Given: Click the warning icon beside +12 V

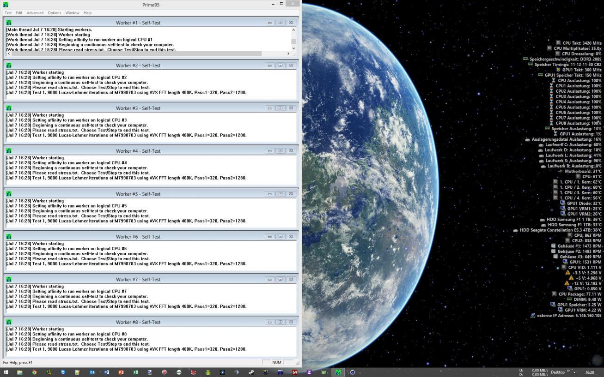Looking at the screenshot, I should click(x=567, y=283).
